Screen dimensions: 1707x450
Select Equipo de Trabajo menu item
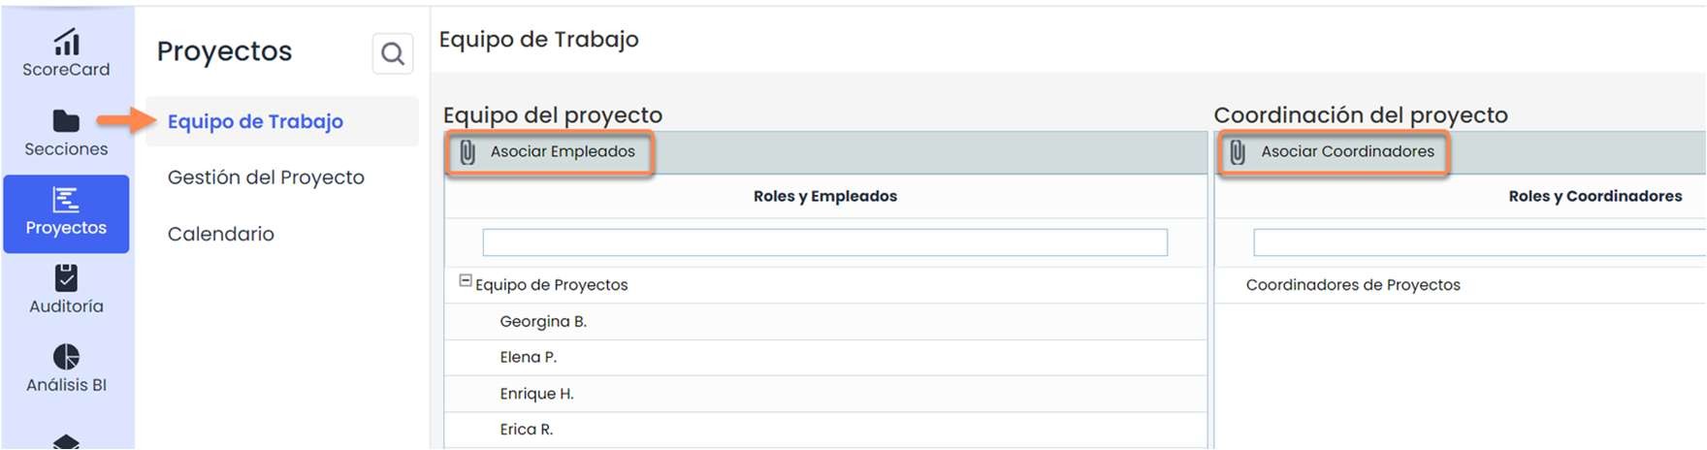point(255,121)
